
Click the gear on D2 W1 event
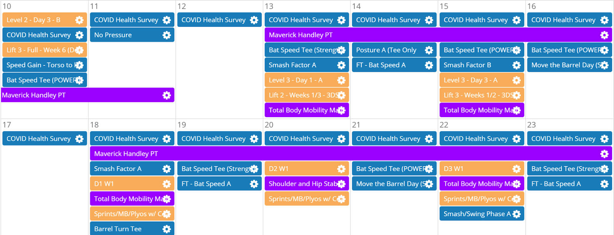pos(341,169)
